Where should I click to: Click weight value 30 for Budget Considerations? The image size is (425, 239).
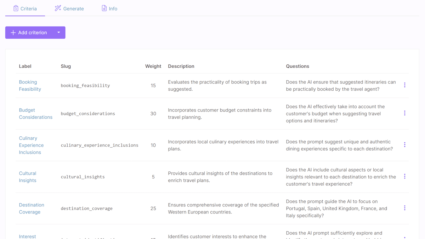[x=153, y=114]
